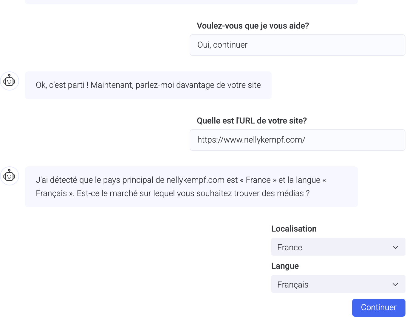418x328 pixels.
Task: Expand the France dropdown chevron arrow
Action: coord(395,247)
